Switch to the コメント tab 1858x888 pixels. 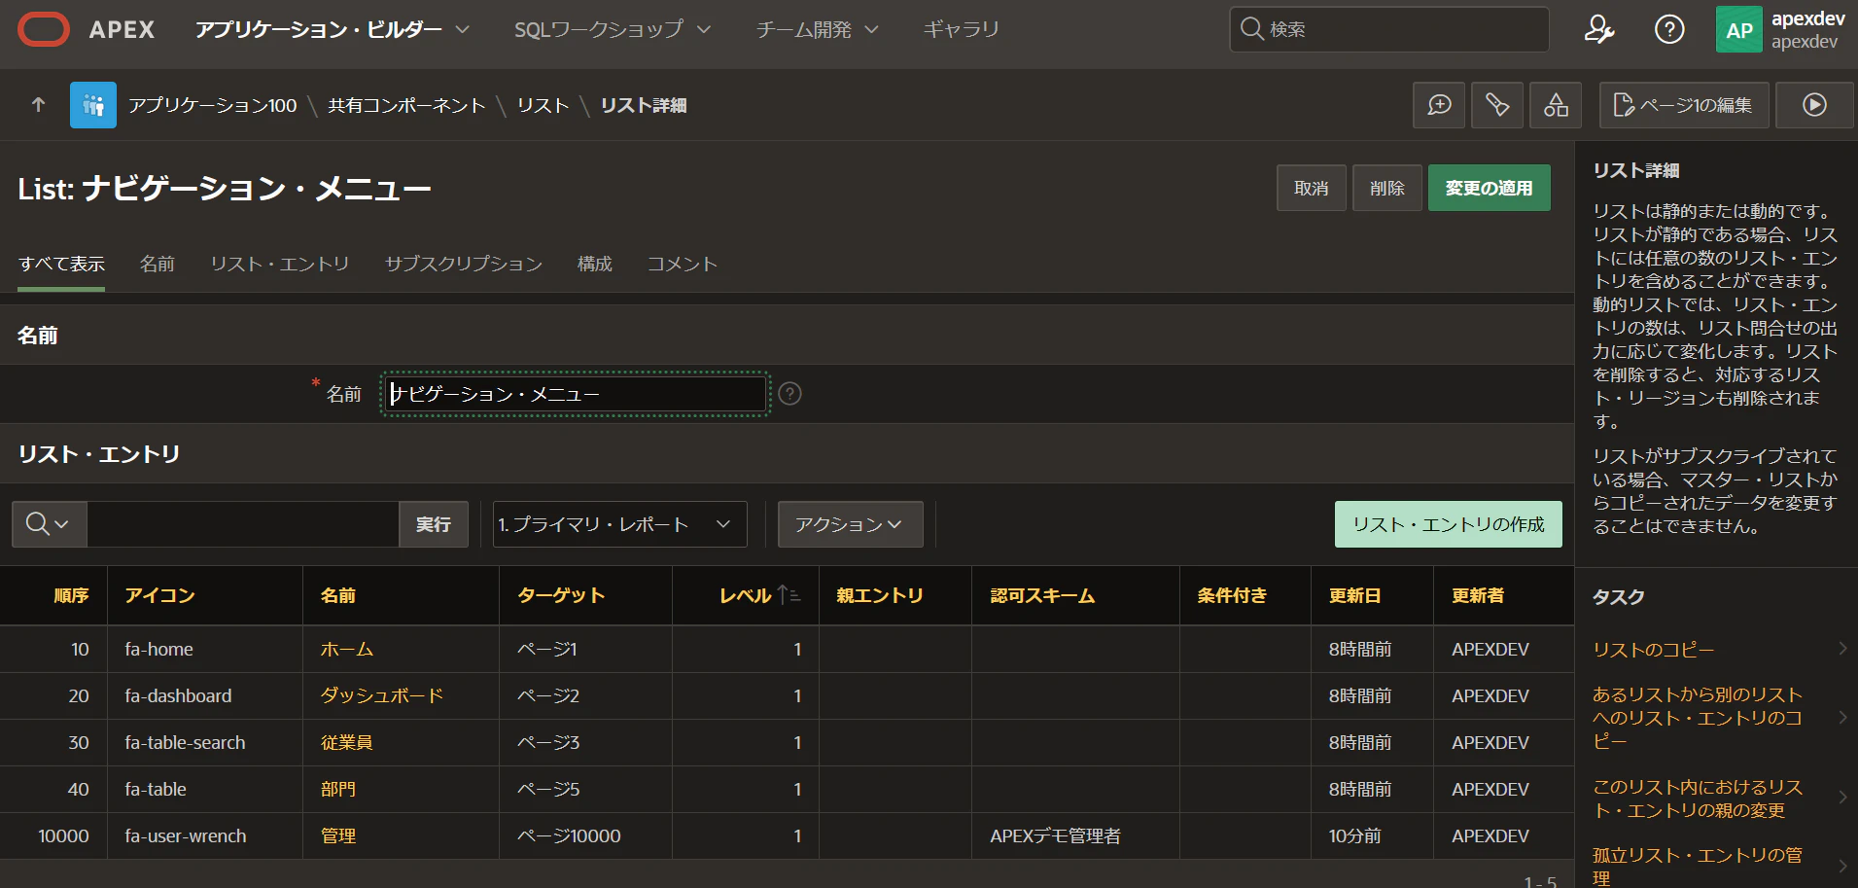click(683, 264)
